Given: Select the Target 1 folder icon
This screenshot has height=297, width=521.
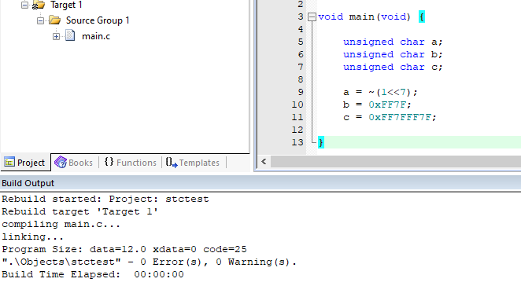Looking at the screenshot, I should 39,5.
